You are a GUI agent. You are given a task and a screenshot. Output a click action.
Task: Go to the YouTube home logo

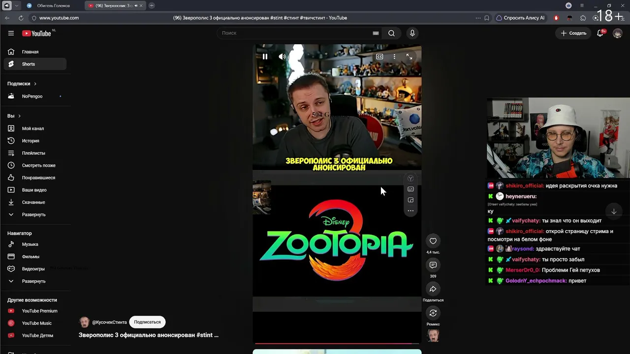point(36,33)
